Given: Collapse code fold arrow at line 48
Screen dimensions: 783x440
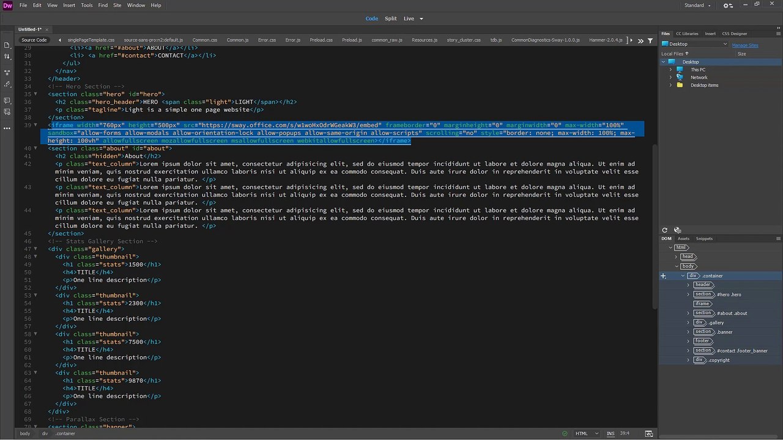Looking at the screenshot, I should 35,257.
